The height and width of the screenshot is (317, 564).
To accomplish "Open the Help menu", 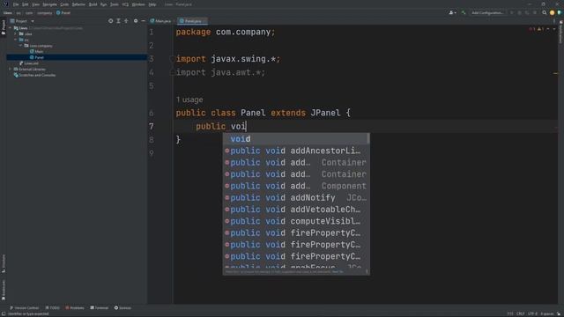I will pos(152,4).
